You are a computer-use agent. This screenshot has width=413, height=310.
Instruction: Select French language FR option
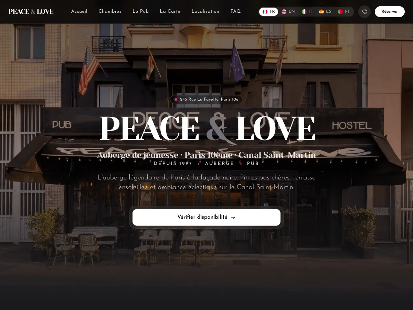[x=268, y=12]
